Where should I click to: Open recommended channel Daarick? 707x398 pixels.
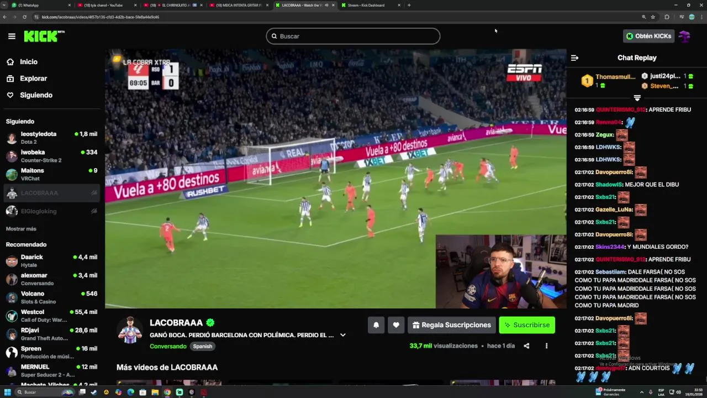[51, 261]
